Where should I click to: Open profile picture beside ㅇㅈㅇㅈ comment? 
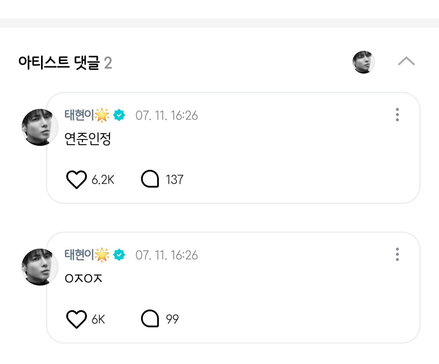(40, 267)
